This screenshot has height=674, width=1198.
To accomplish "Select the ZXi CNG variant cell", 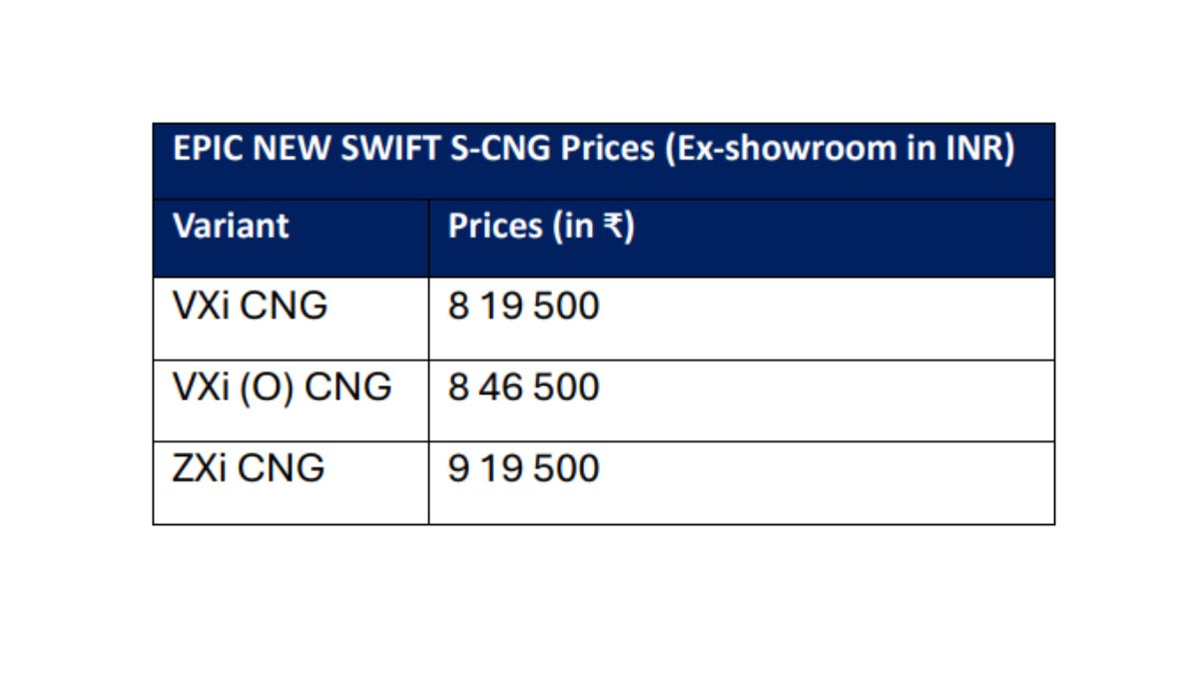I will (249, 467).
